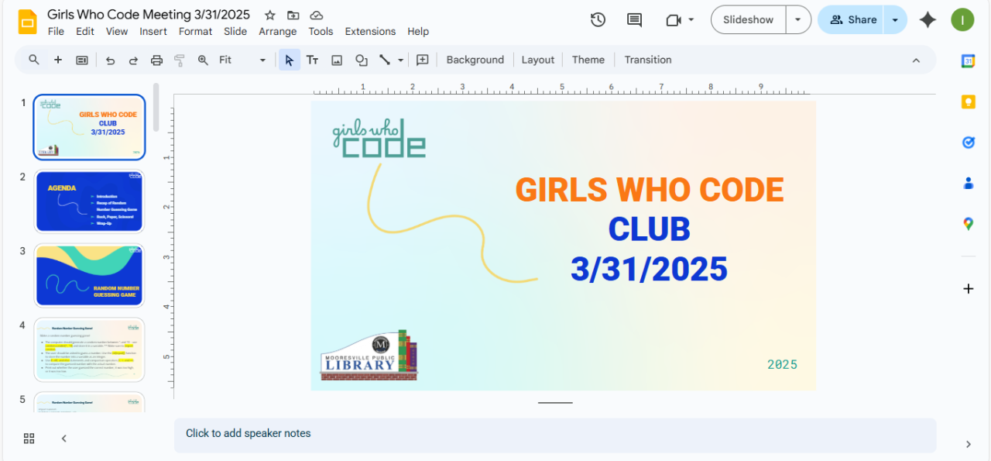
Task: Switch to grid view
Action: [29, 439]
